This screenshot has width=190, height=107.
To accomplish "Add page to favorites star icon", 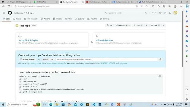I will [147, 6].
